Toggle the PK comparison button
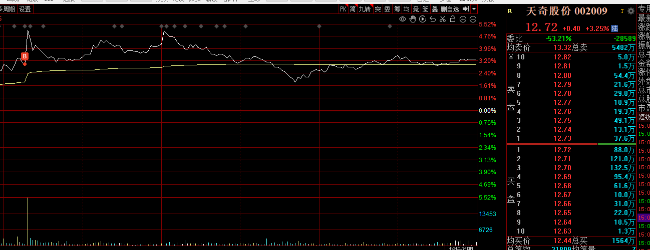 click(343, 9)
